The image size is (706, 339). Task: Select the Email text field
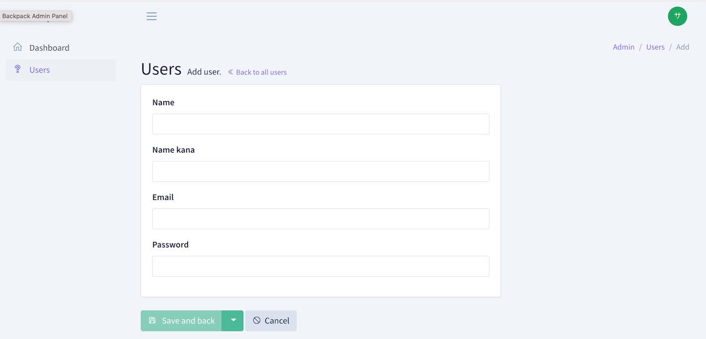(x=320, y=219)
